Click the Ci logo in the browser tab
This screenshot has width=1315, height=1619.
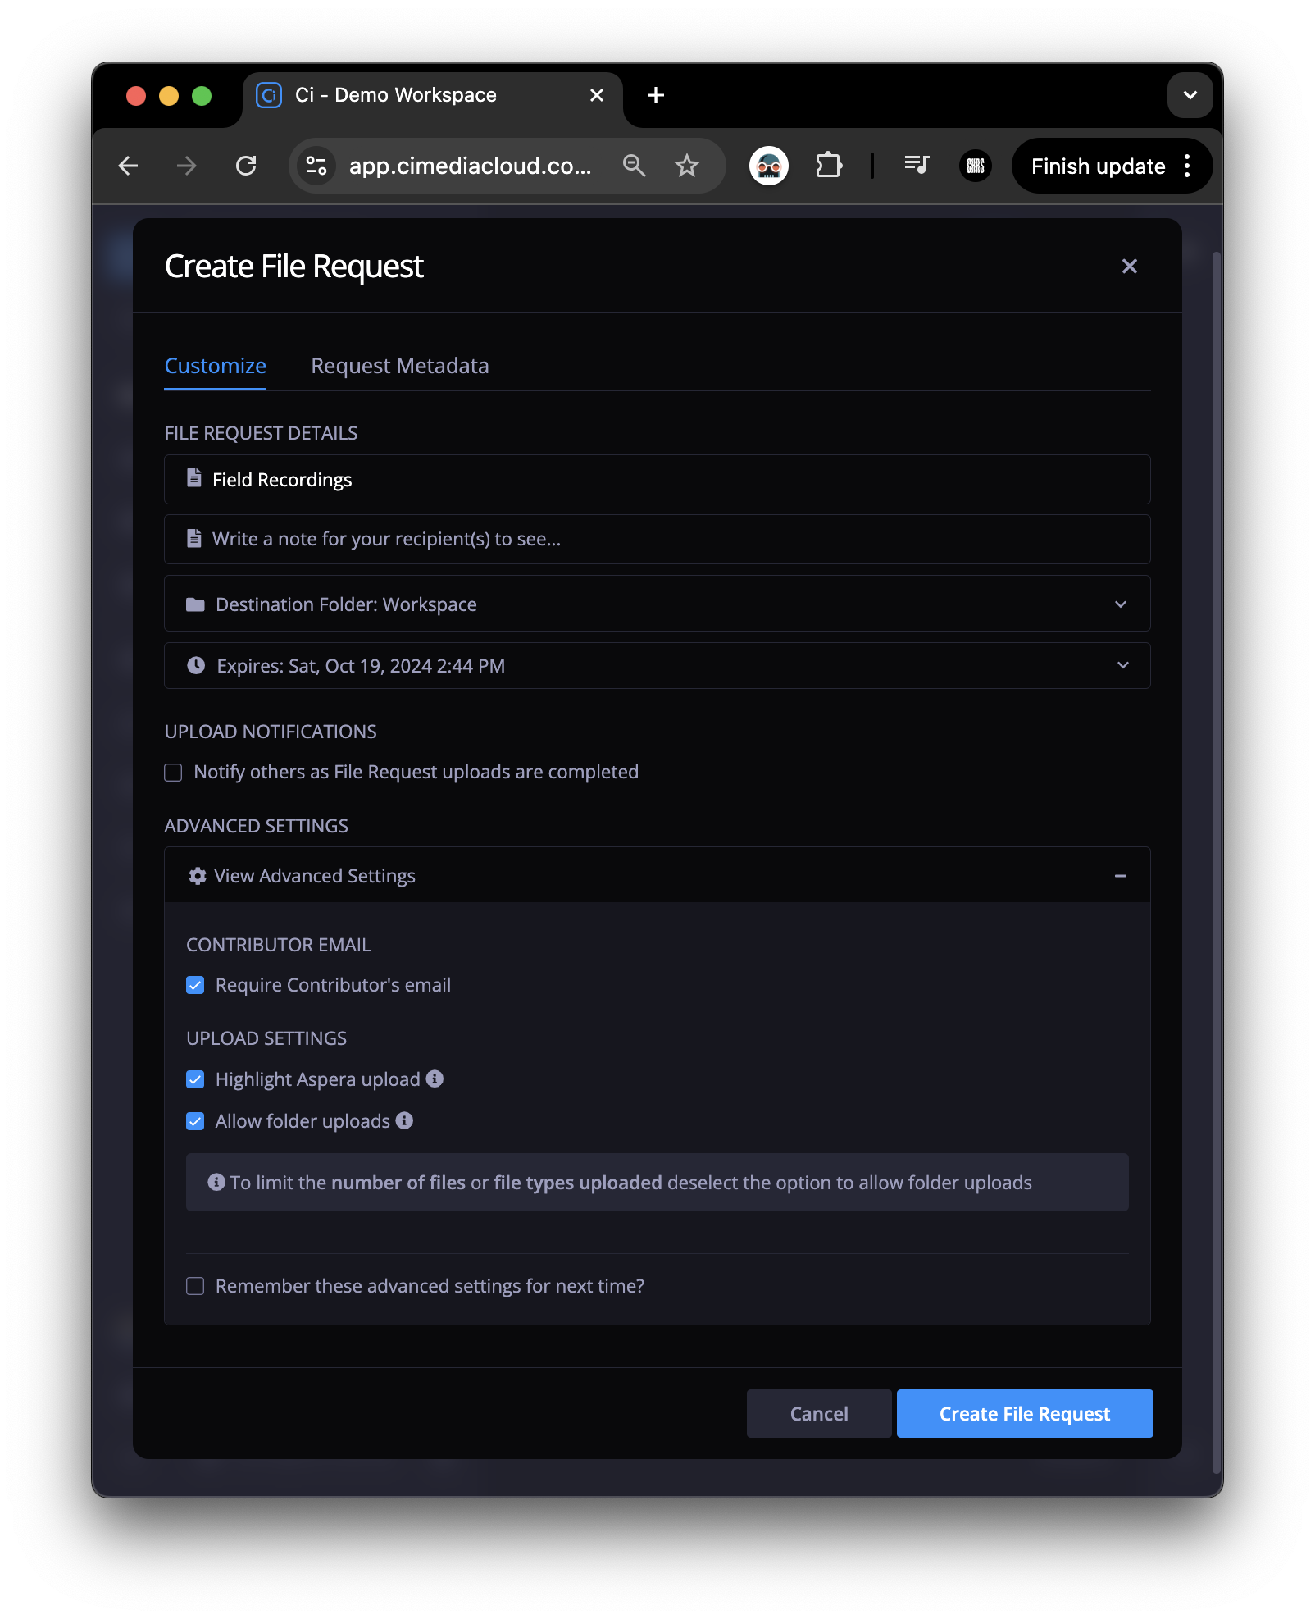[x=268, y=95]
